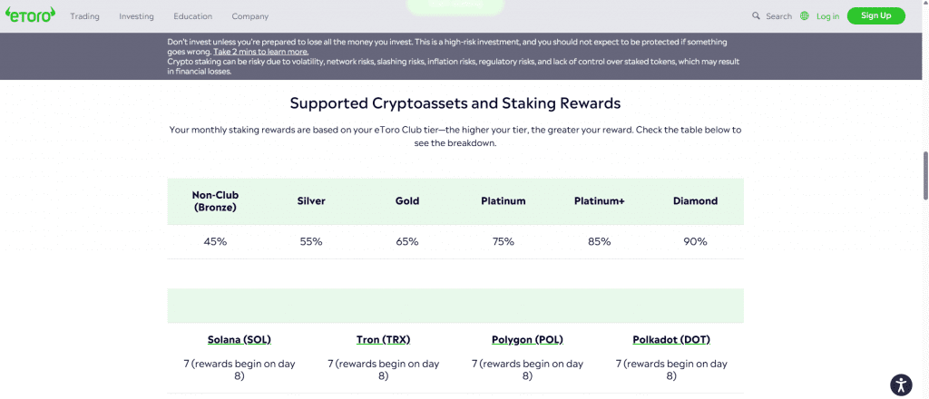Click the eToro logo
Image resolution: width=929 pixels, height=399 pixels.
point(31,15)
